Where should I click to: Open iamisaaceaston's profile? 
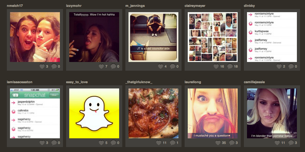click(20, 82)
